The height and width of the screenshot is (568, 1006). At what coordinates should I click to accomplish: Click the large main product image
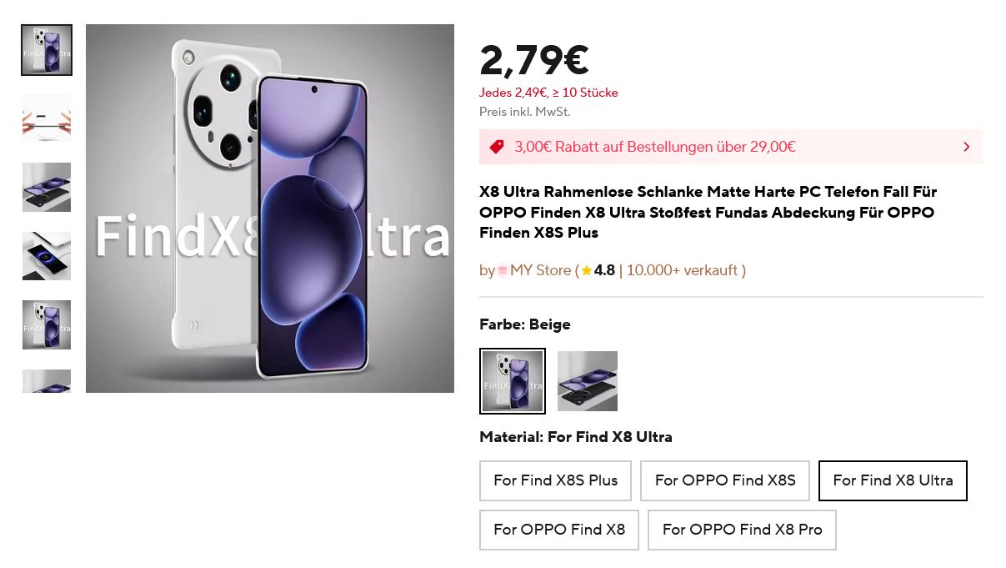pyautogui.click(x=270, y=209)
